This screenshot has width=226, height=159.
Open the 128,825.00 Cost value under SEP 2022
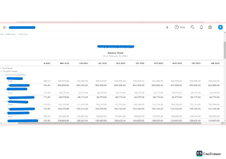[139, 117]
